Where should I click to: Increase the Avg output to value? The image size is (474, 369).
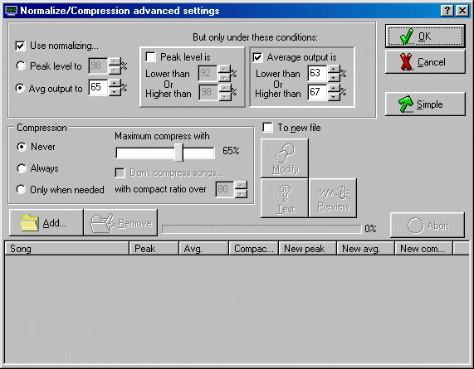(115, 83)
